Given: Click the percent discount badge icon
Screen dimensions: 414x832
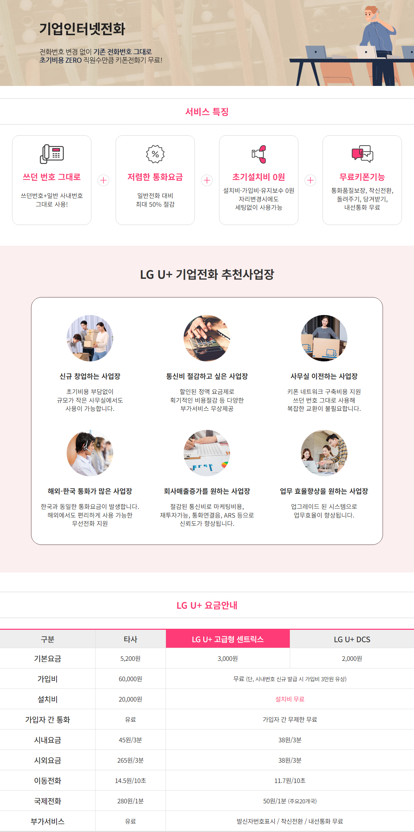Looking at the screenshot, I should coord(155,154).
